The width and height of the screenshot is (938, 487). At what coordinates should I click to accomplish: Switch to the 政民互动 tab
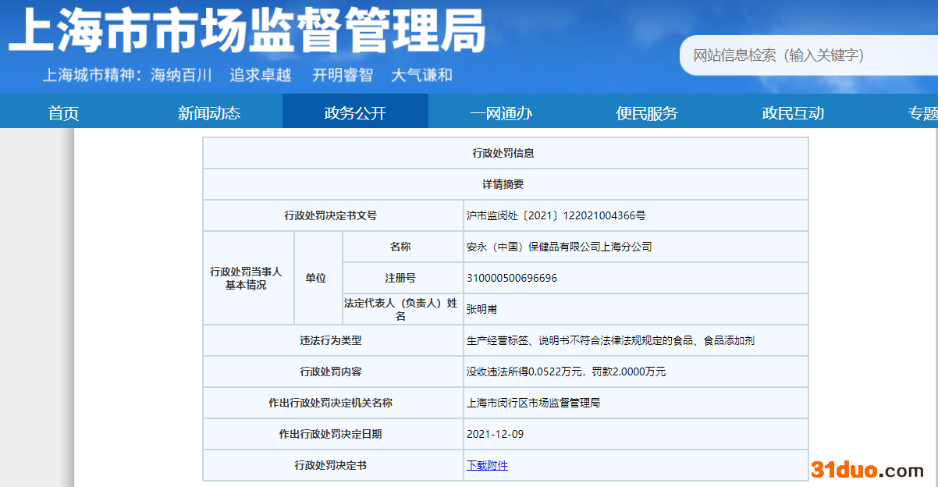(793, 113)
